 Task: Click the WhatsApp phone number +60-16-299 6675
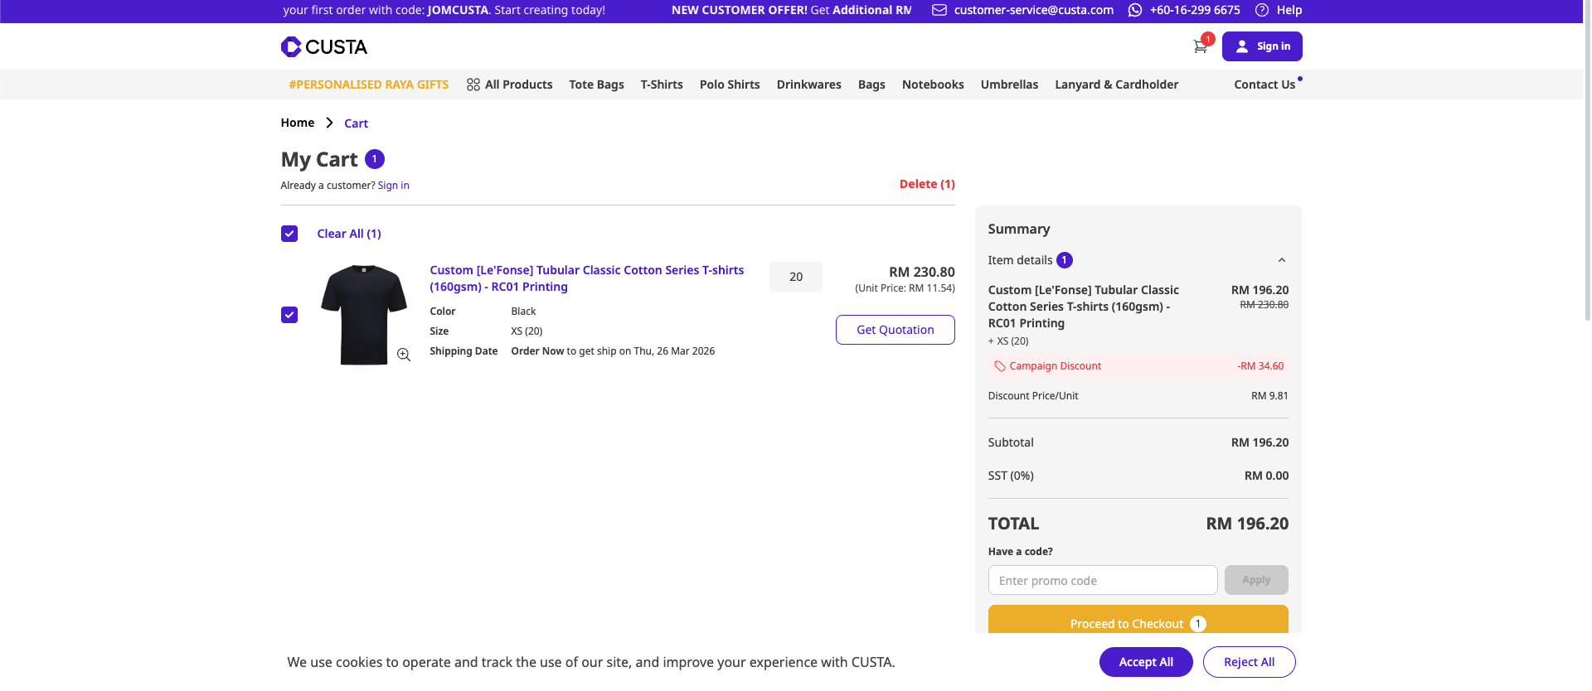point(1195,10)
